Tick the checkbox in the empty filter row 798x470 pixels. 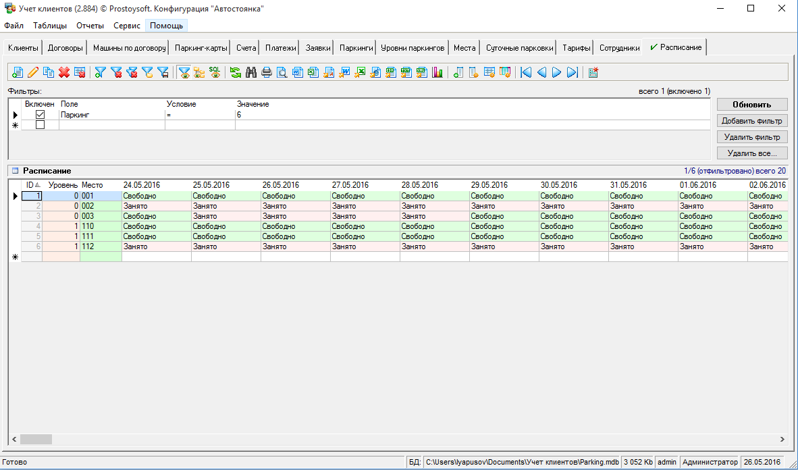pyautogui.click(x=40, y=125)
